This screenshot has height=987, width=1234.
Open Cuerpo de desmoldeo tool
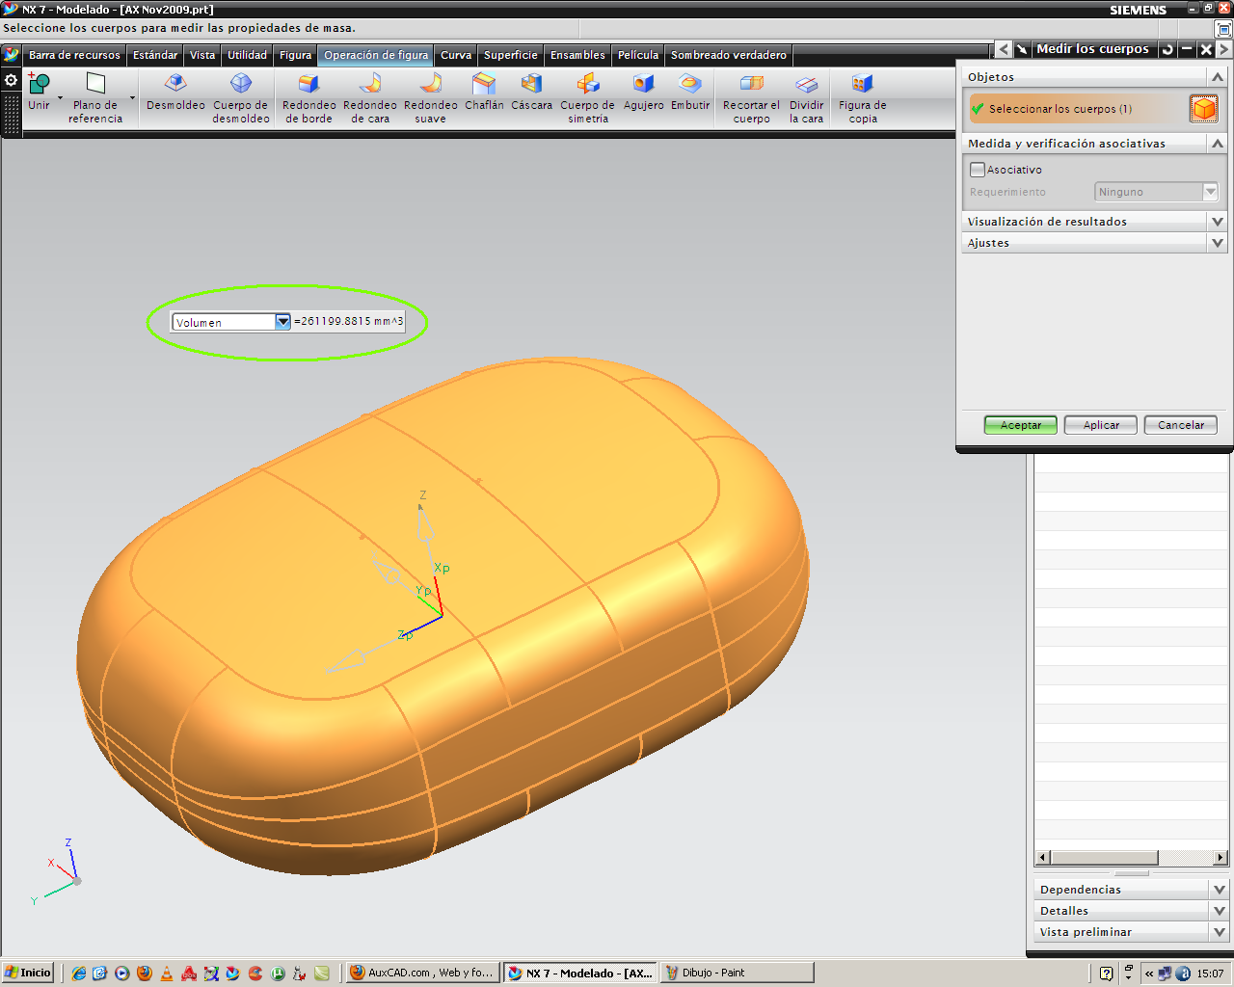tap(241, 98)
